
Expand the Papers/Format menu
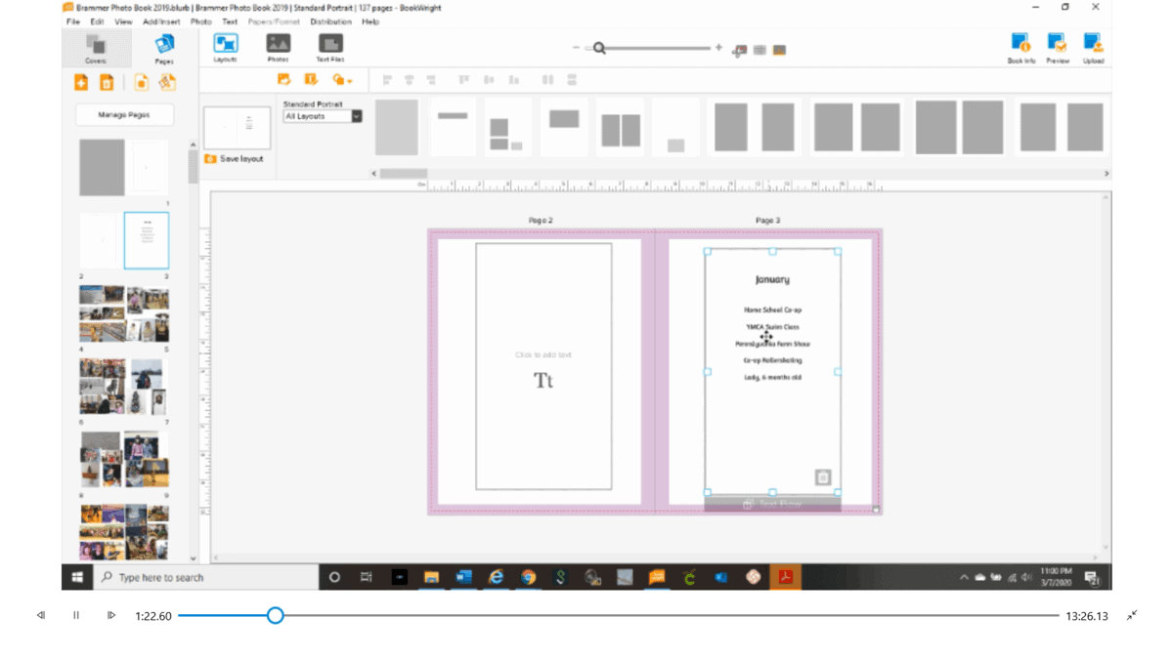click(275, 21)
